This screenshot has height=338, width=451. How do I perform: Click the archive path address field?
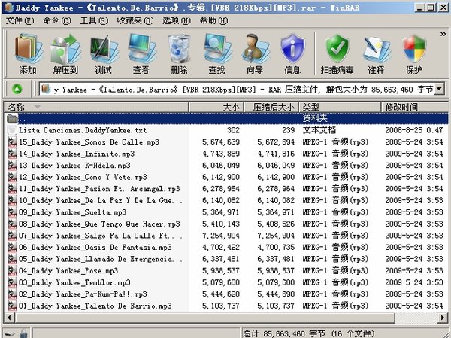point(237,89)
